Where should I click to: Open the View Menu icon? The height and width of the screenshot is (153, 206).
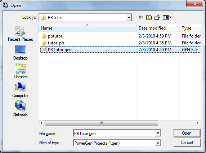(167, 17)
